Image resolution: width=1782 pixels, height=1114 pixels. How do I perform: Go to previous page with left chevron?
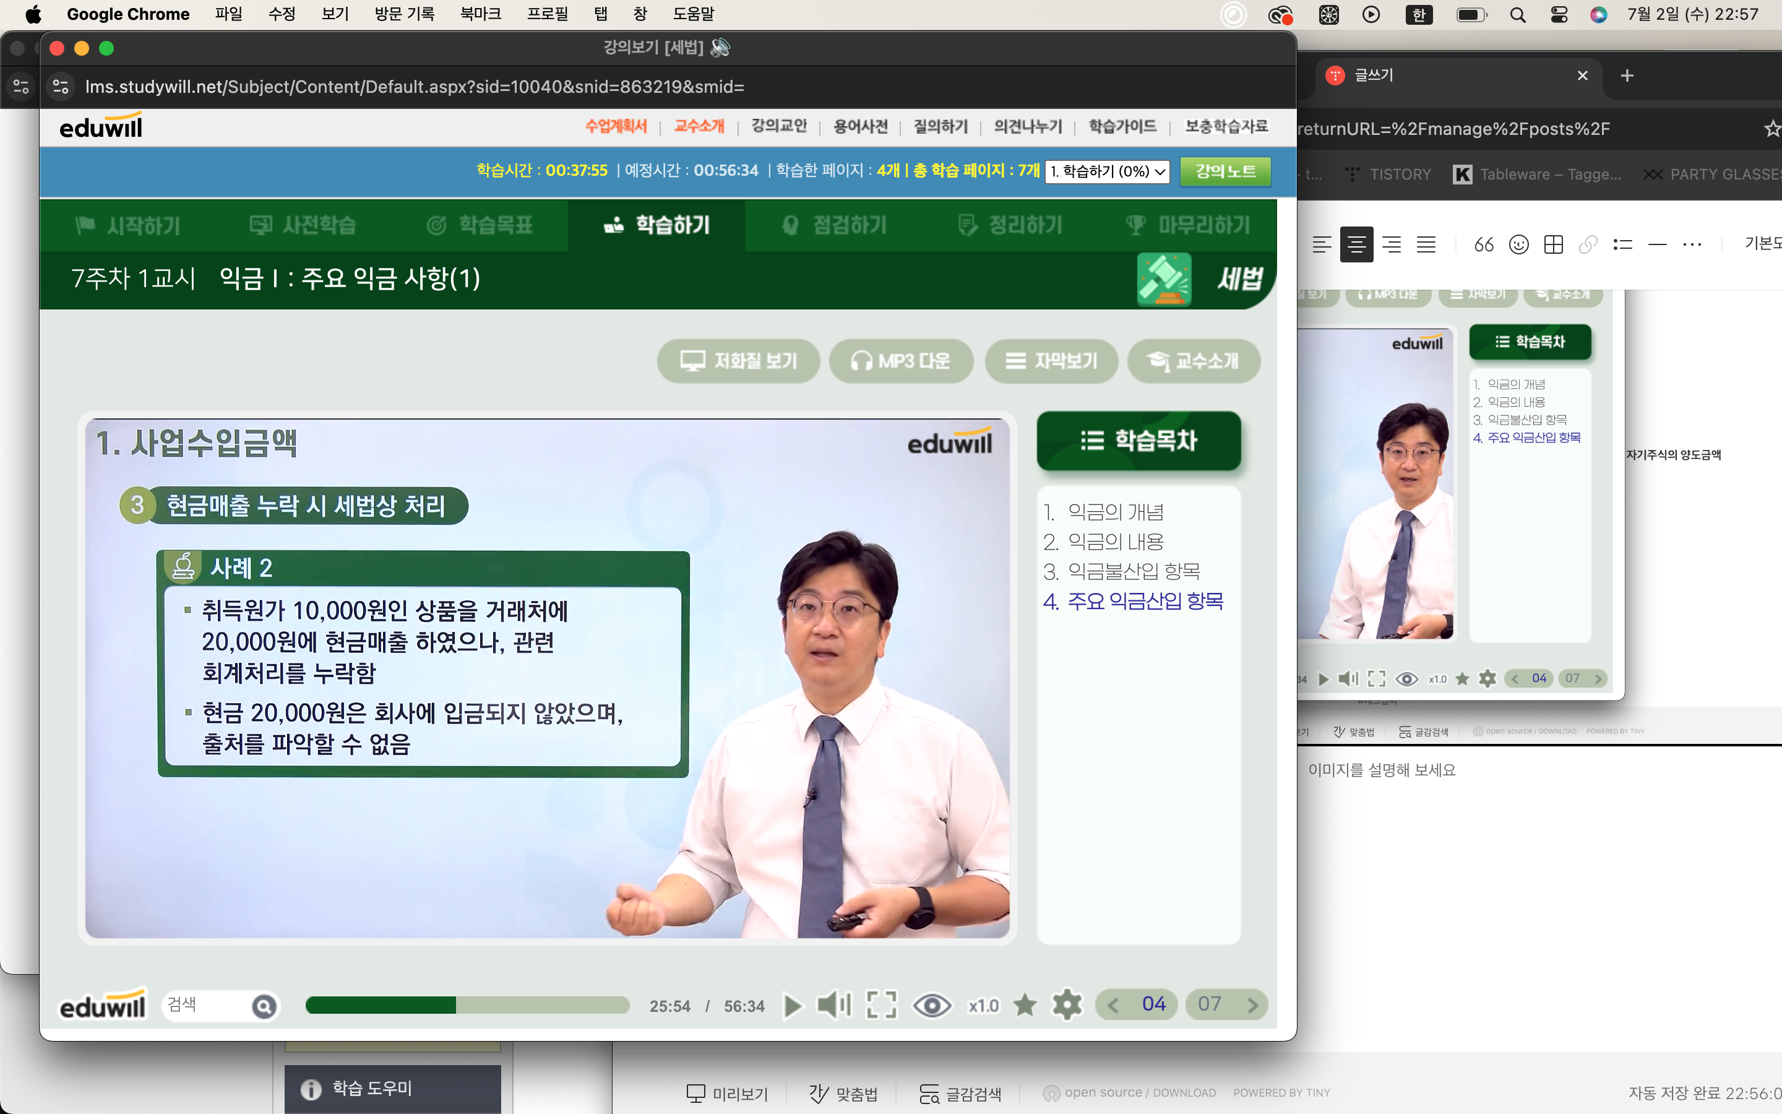[x=1113, y=1006]
